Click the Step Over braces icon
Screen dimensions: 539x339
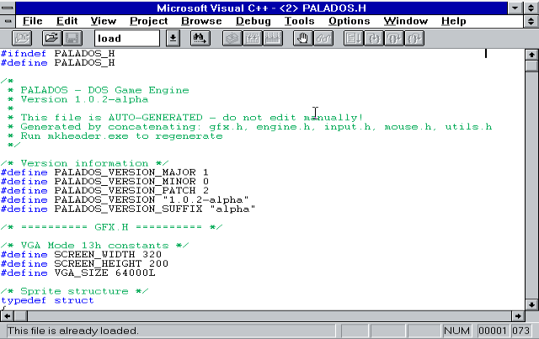coord(394,38)
